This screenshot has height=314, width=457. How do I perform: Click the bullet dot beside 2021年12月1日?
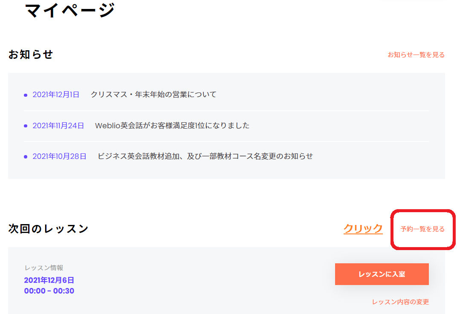pyautogui.click(x=26, y=95)
